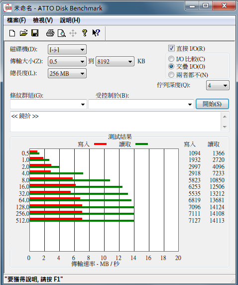Image resolution: width=238 pixels, height=285 pixels.
Task: Select the 兩者都不(N) radio button
Action: [171, 75]
